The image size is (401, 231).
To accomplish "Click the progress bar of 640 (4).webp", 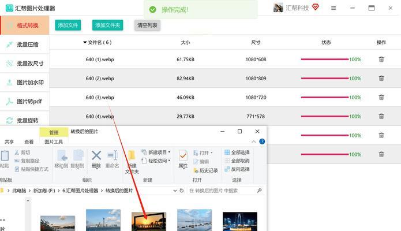I will point(324,116).
